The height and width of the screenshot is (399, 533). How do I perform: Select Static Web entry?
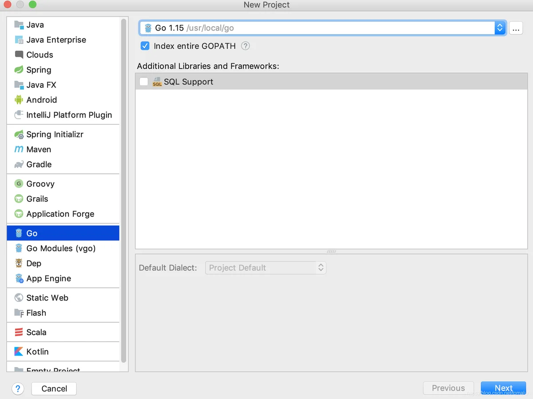[x=63, y=298]
